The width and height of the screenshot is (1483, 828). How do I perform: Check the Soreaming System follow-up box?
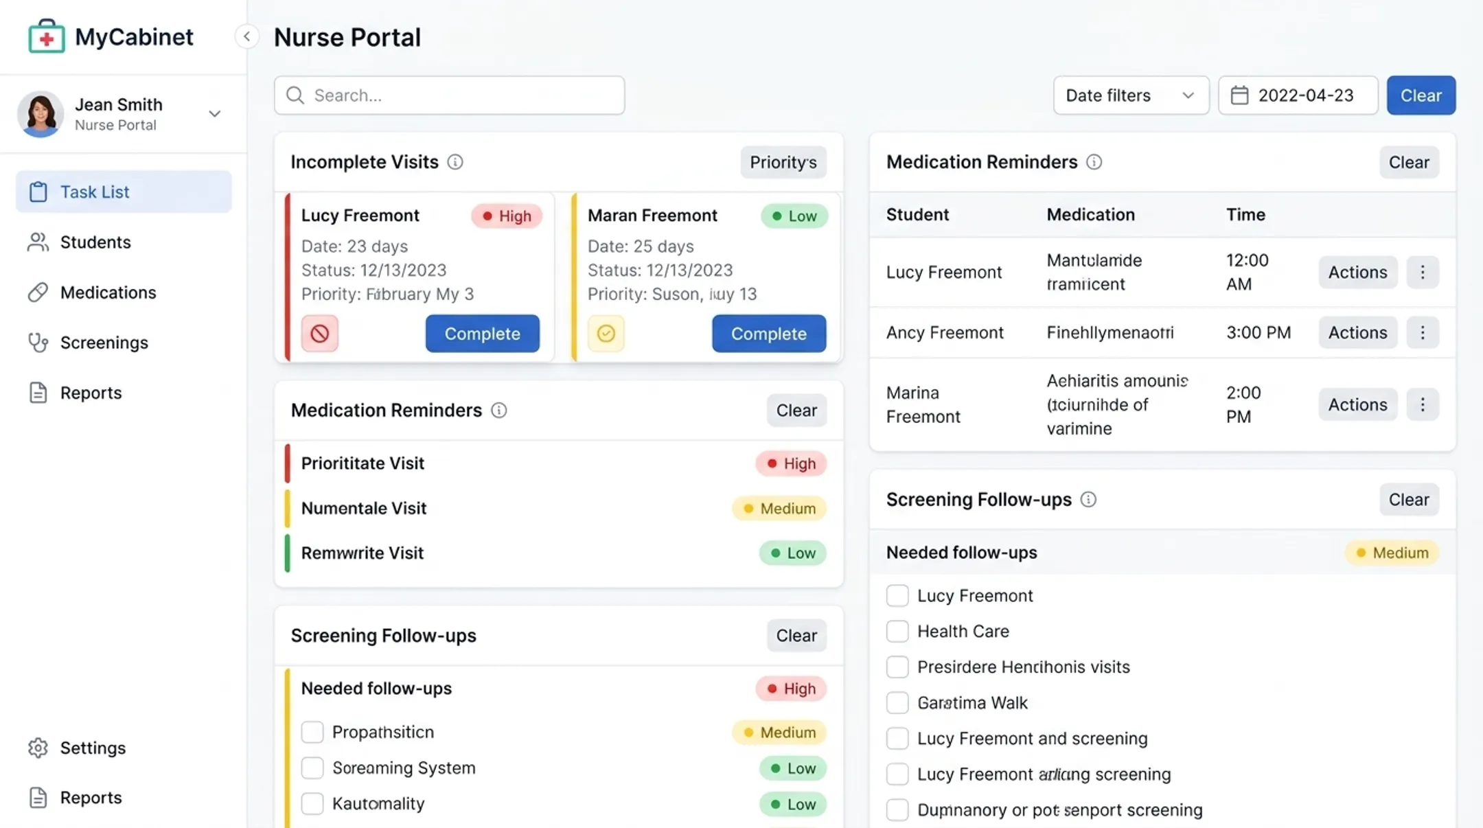point(312,768)
